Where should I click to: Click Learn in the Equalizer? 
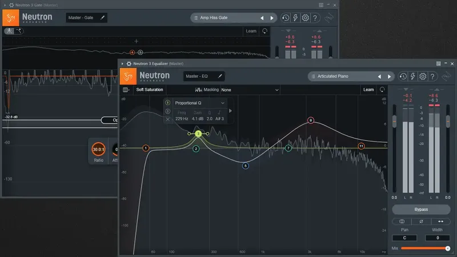368,90
